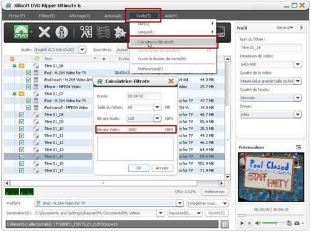This screenshot has width=310, height=231.
Task: Choose Langue(L) submenu
Action: 173,32
